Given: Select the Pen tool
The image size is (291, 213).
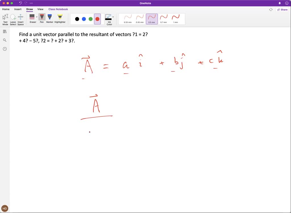Looking at the screenshot, I should [41, 18].
